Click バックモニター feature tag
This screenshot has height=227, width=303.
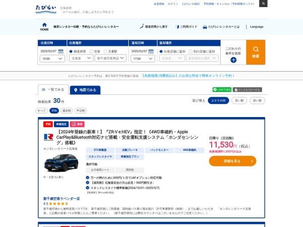point(160,150)
